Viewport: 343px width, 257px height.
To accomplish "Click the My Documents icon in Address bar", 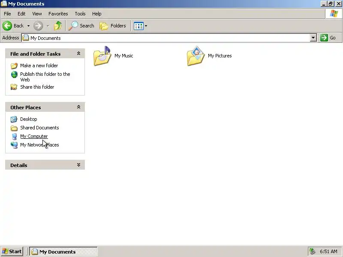I will click(26, 38).
